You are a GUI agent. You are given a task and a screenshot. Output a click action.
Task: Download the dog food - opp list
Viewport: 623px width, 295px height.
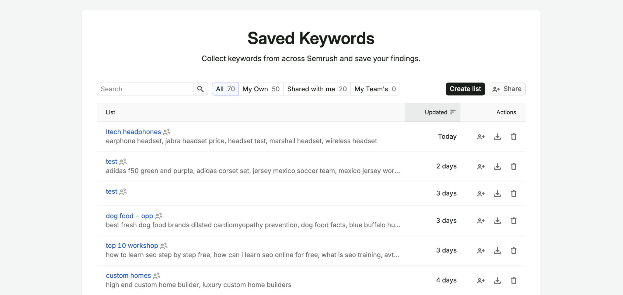pyautogui.click(x=497, y=221)
